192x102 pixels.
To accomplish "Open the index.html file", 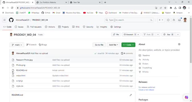I will pos(21,76).
